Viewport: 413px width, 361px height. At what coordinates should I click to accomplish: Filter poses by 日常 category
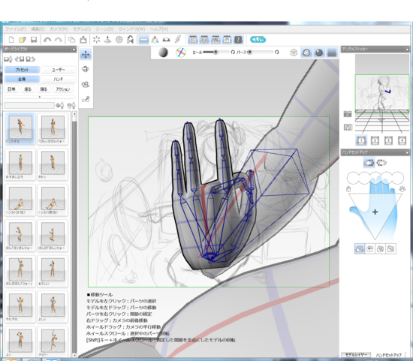tap(11, 89)
